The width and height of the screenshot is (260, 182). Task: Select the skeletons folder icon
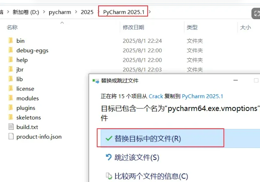click(11, 117)
